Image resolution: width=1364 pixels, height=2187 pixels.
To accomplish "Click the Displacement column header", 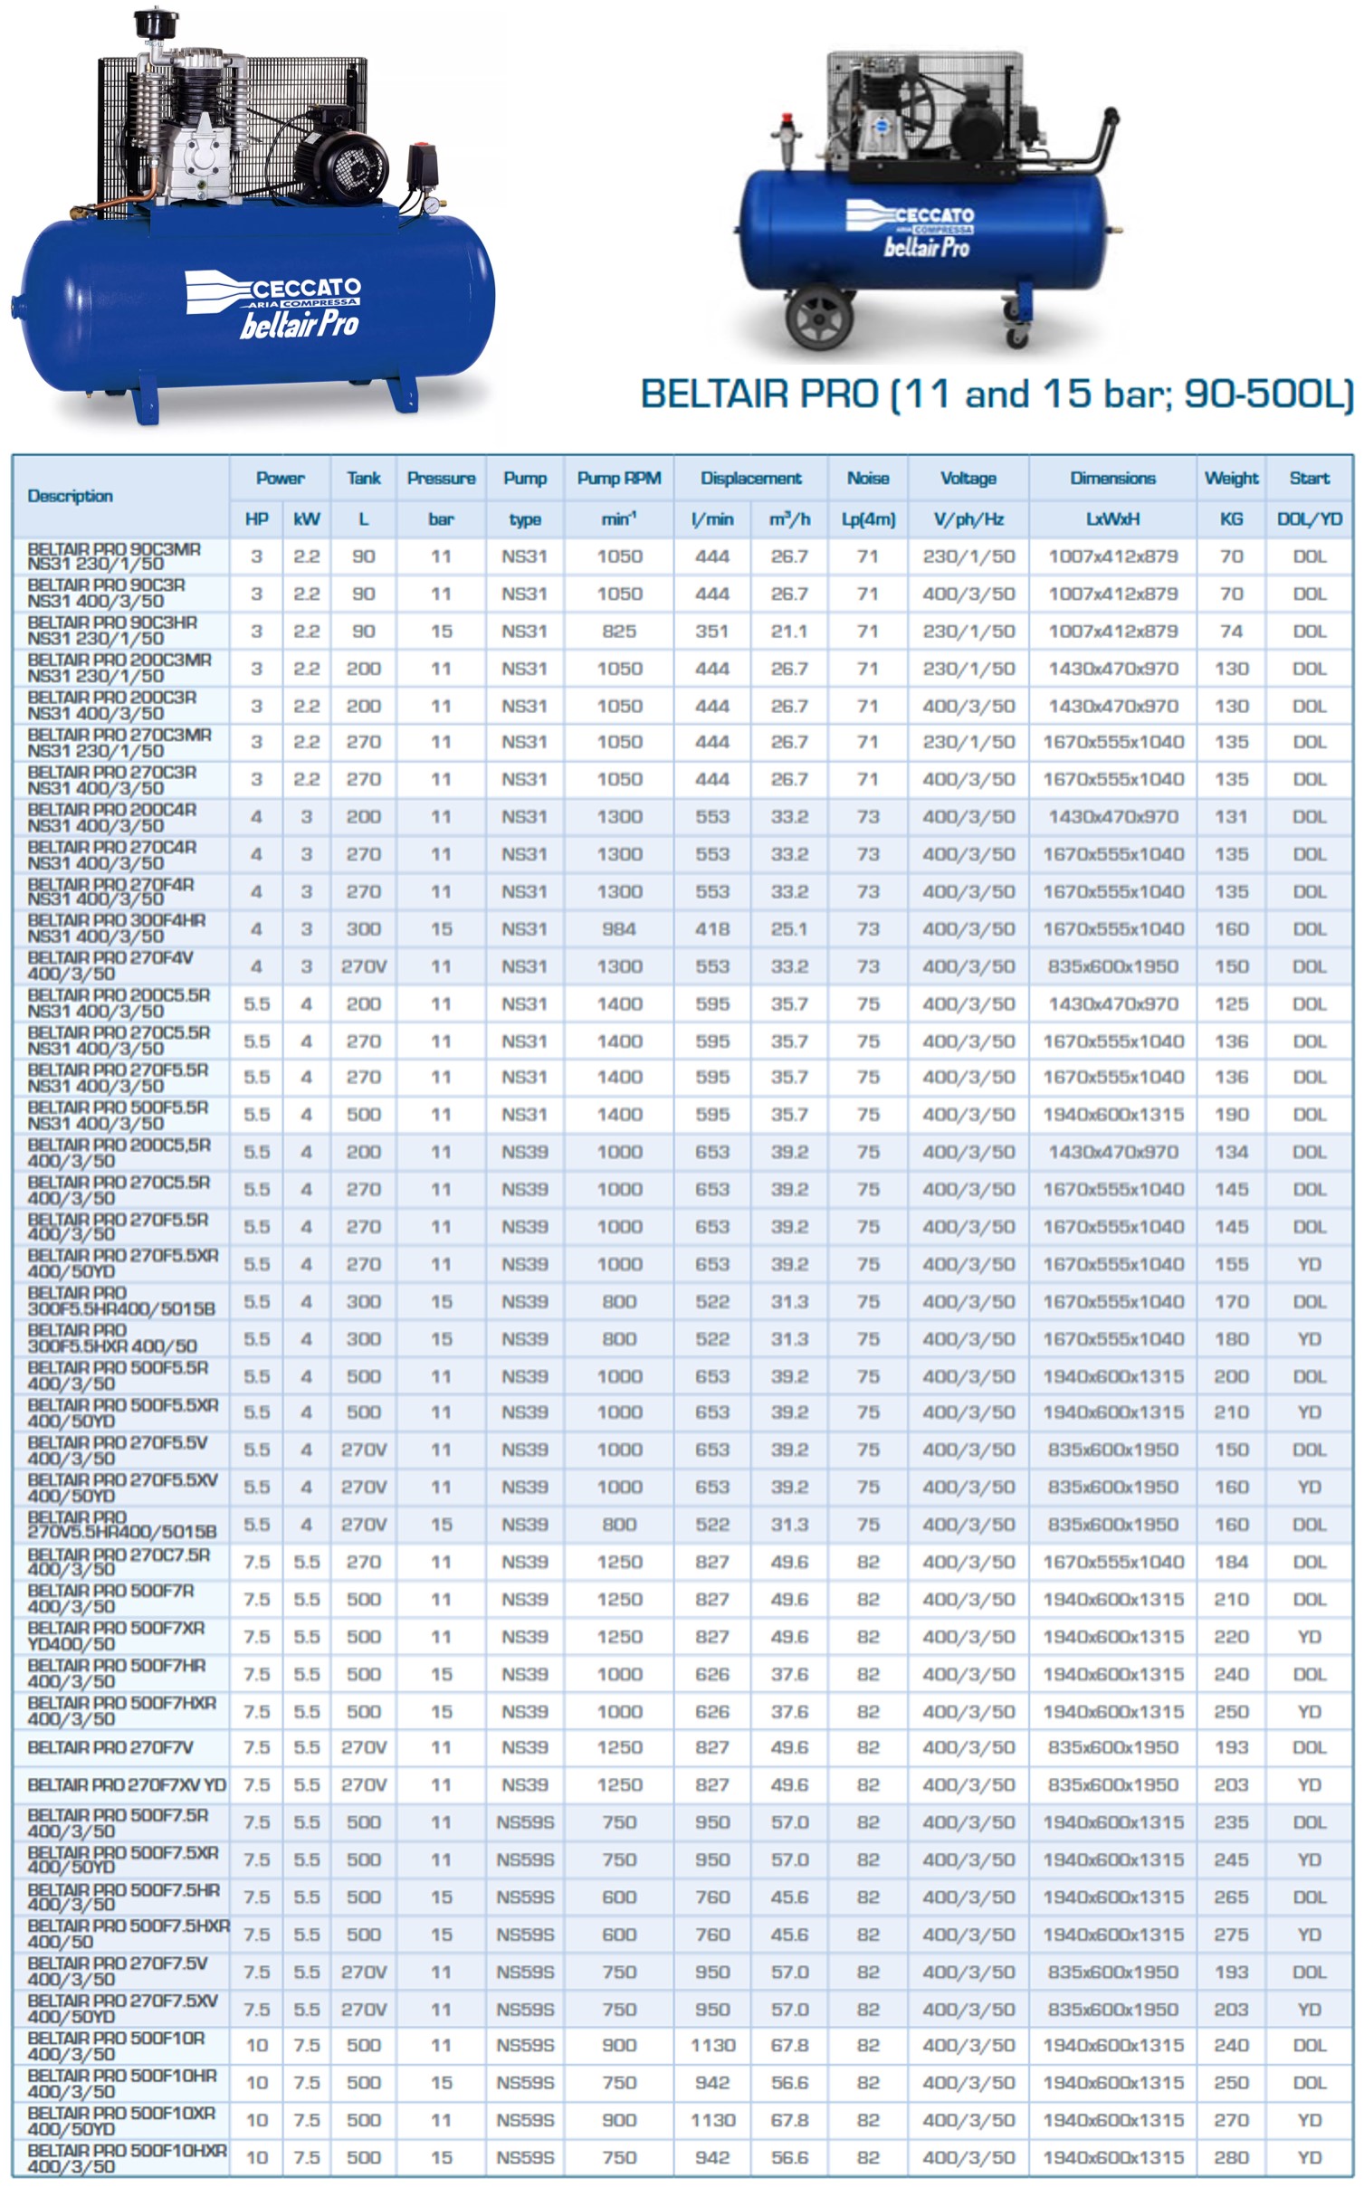I will click(750, 478).
